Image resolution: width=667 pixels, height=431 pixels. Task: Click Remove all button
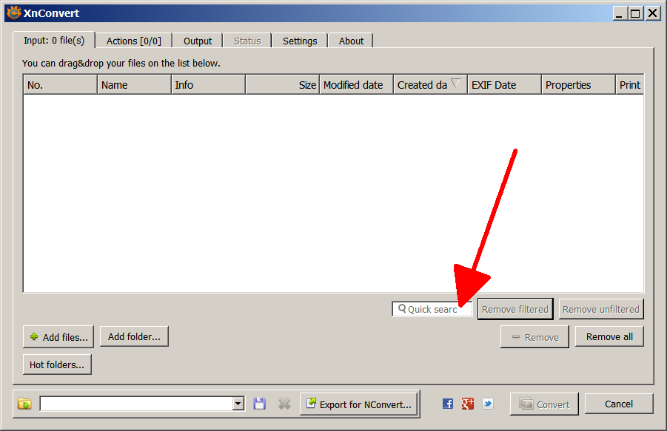click(609, 336)
